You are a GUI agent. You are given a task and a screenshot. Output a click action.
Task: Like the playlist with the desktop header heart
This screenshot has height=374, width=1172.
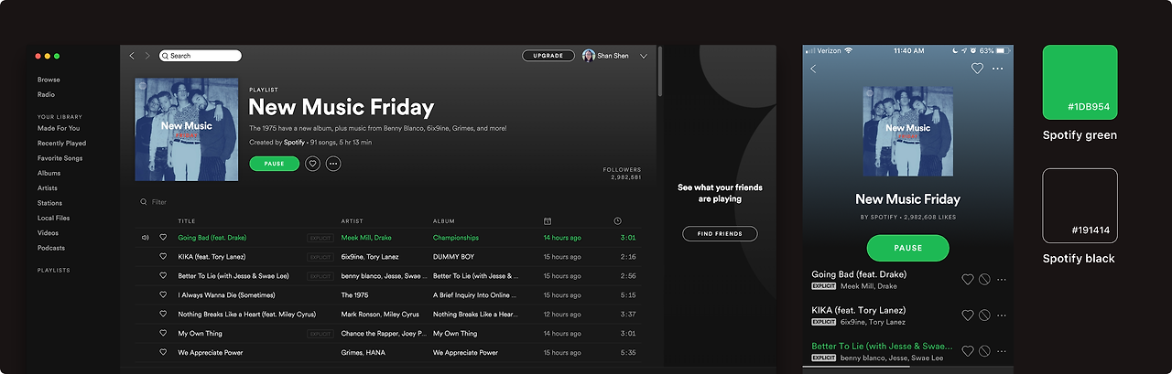(312, 164)
